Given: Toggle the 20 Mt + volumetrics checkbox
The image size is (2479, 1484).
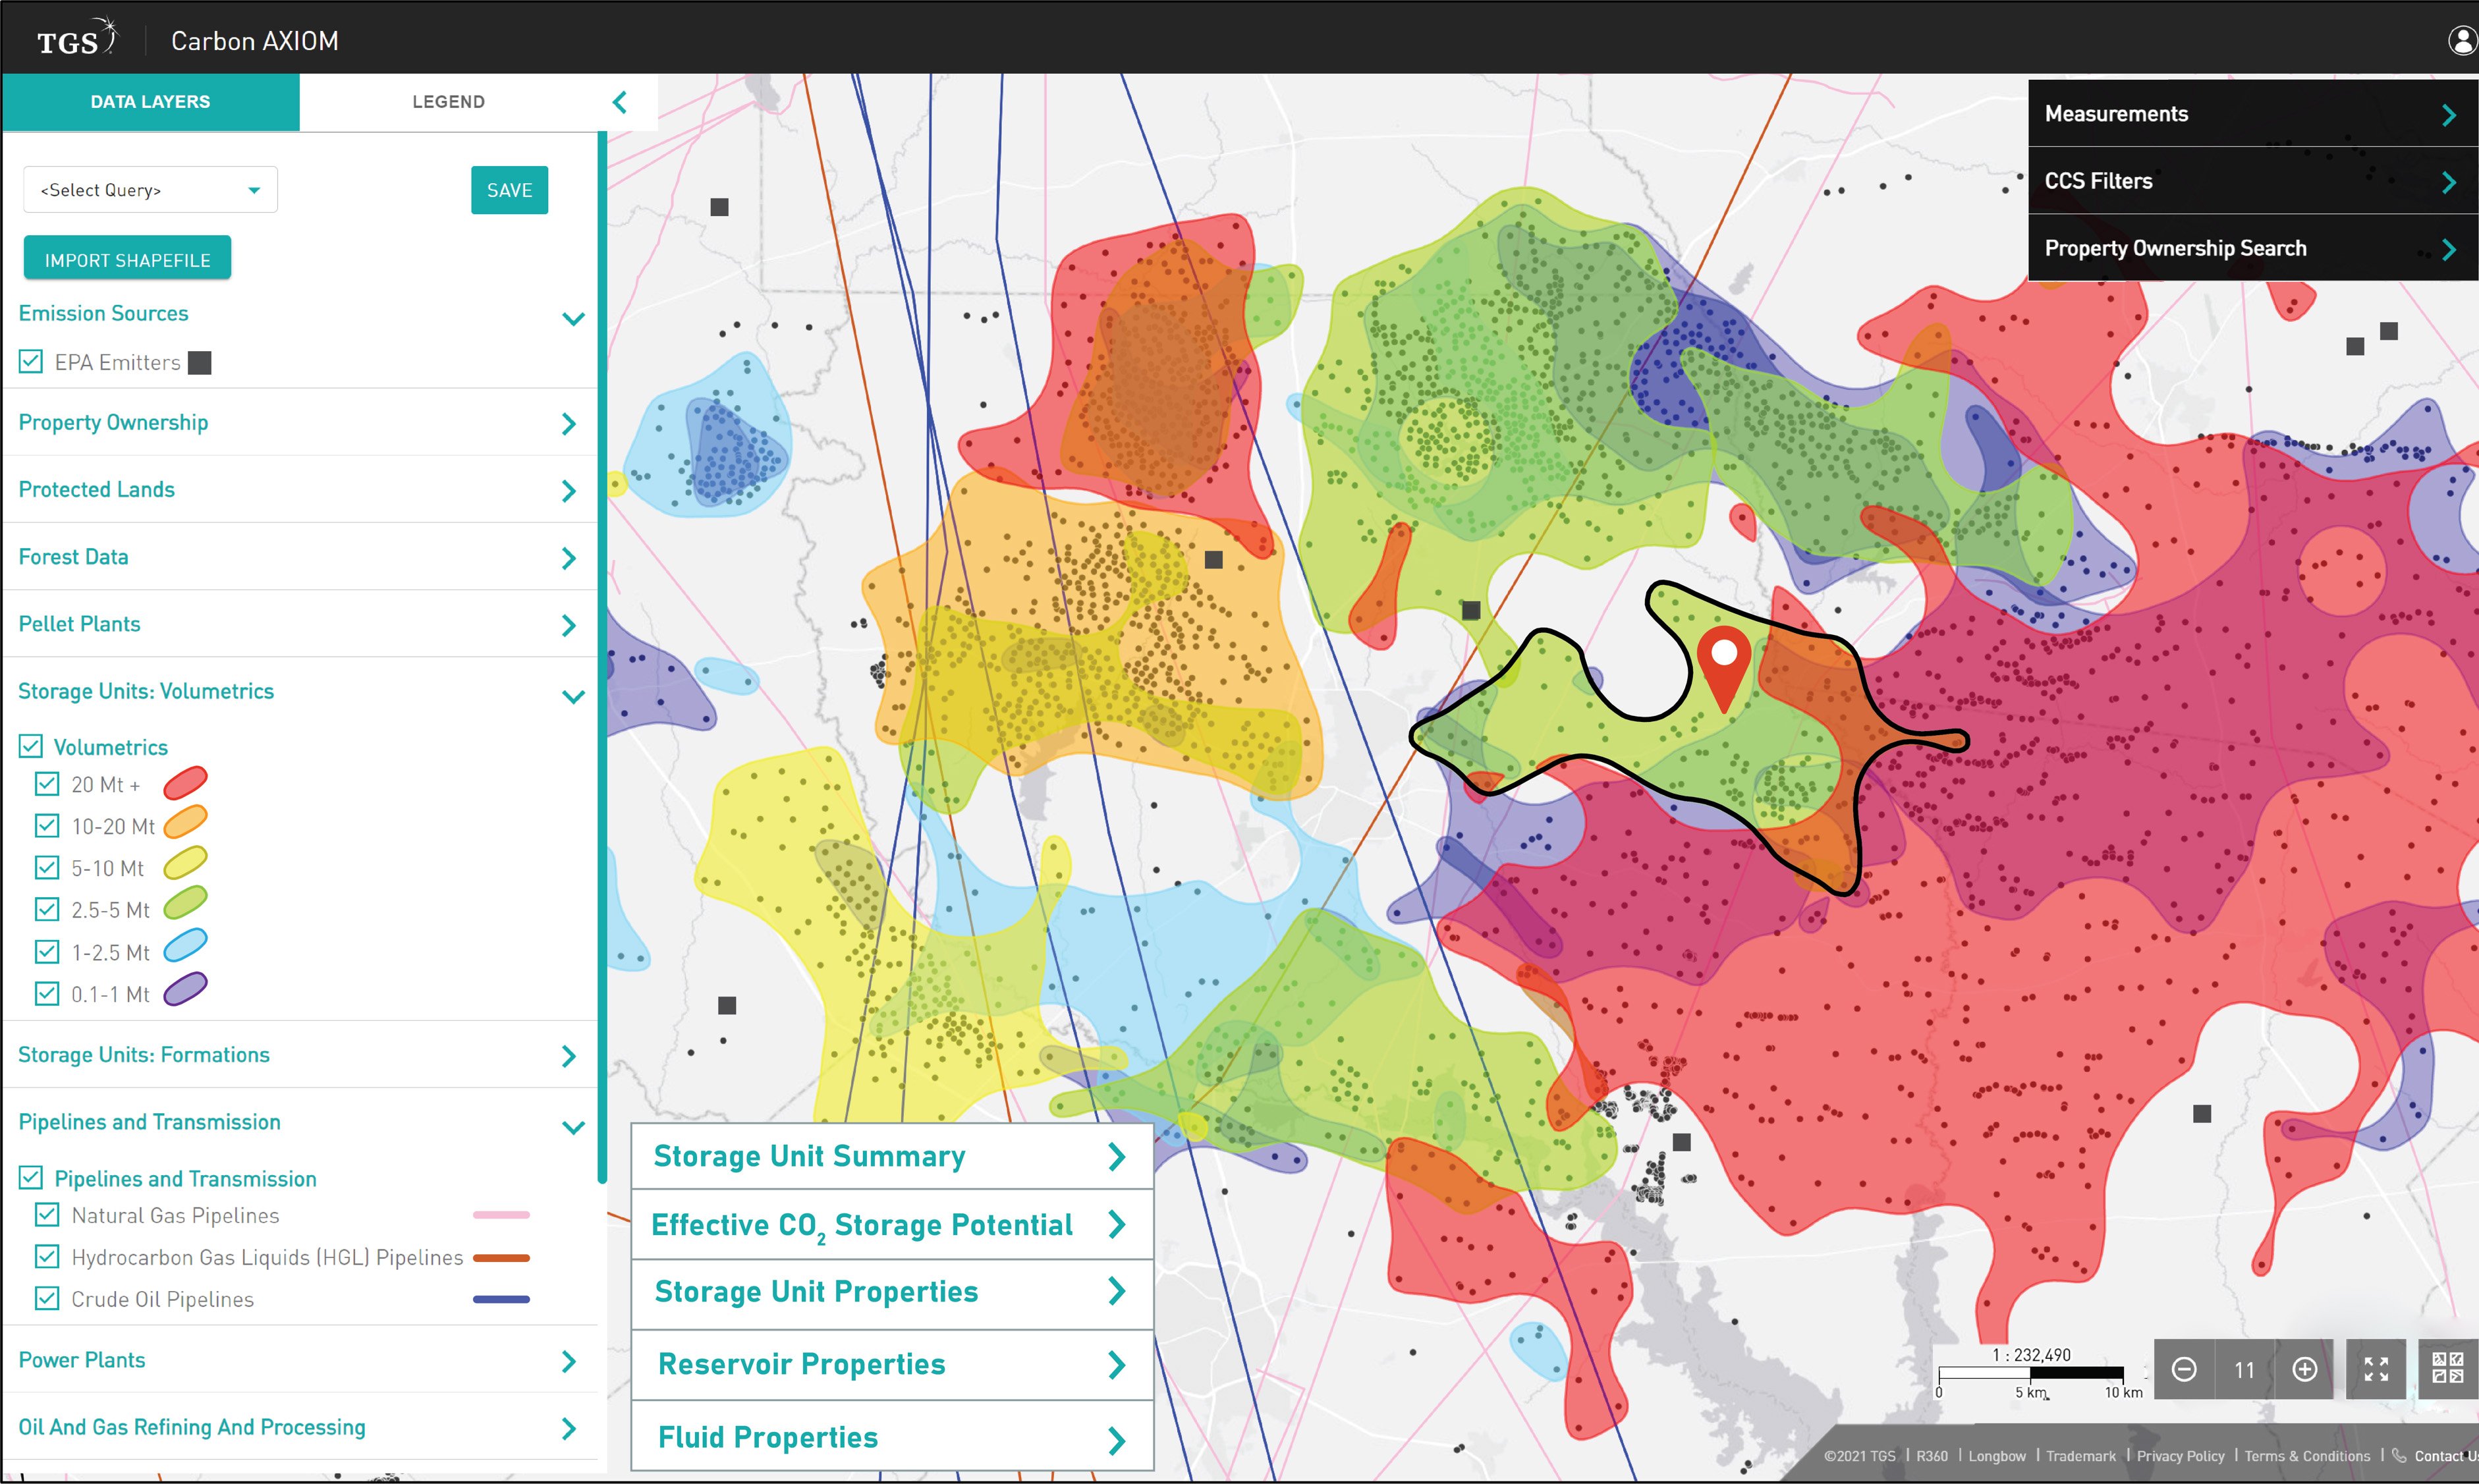Looking at the screenshot, I should (x=47, y=784).
